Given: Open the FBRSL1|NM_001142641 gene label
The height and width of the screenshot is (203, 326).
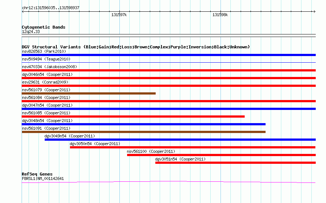Looking at the screenshot, I should pos(43,178).
